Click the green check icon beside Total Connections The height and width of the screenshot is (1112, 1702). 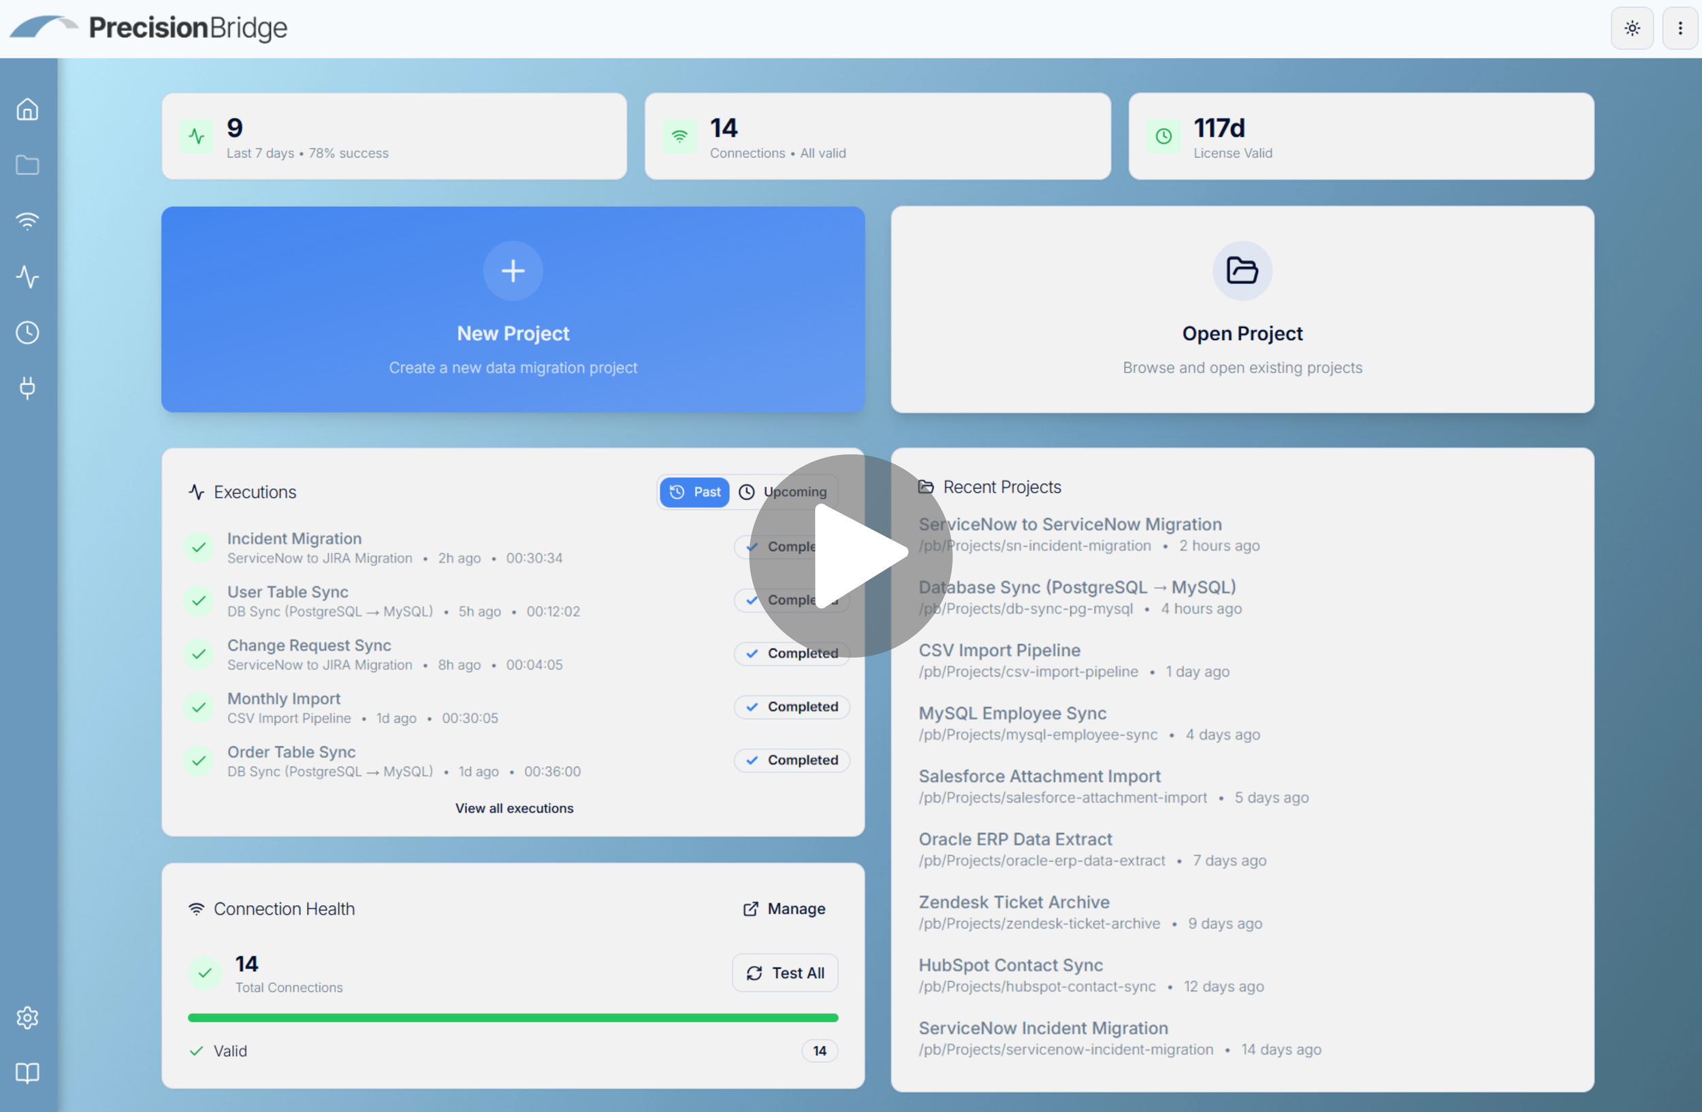205,973
